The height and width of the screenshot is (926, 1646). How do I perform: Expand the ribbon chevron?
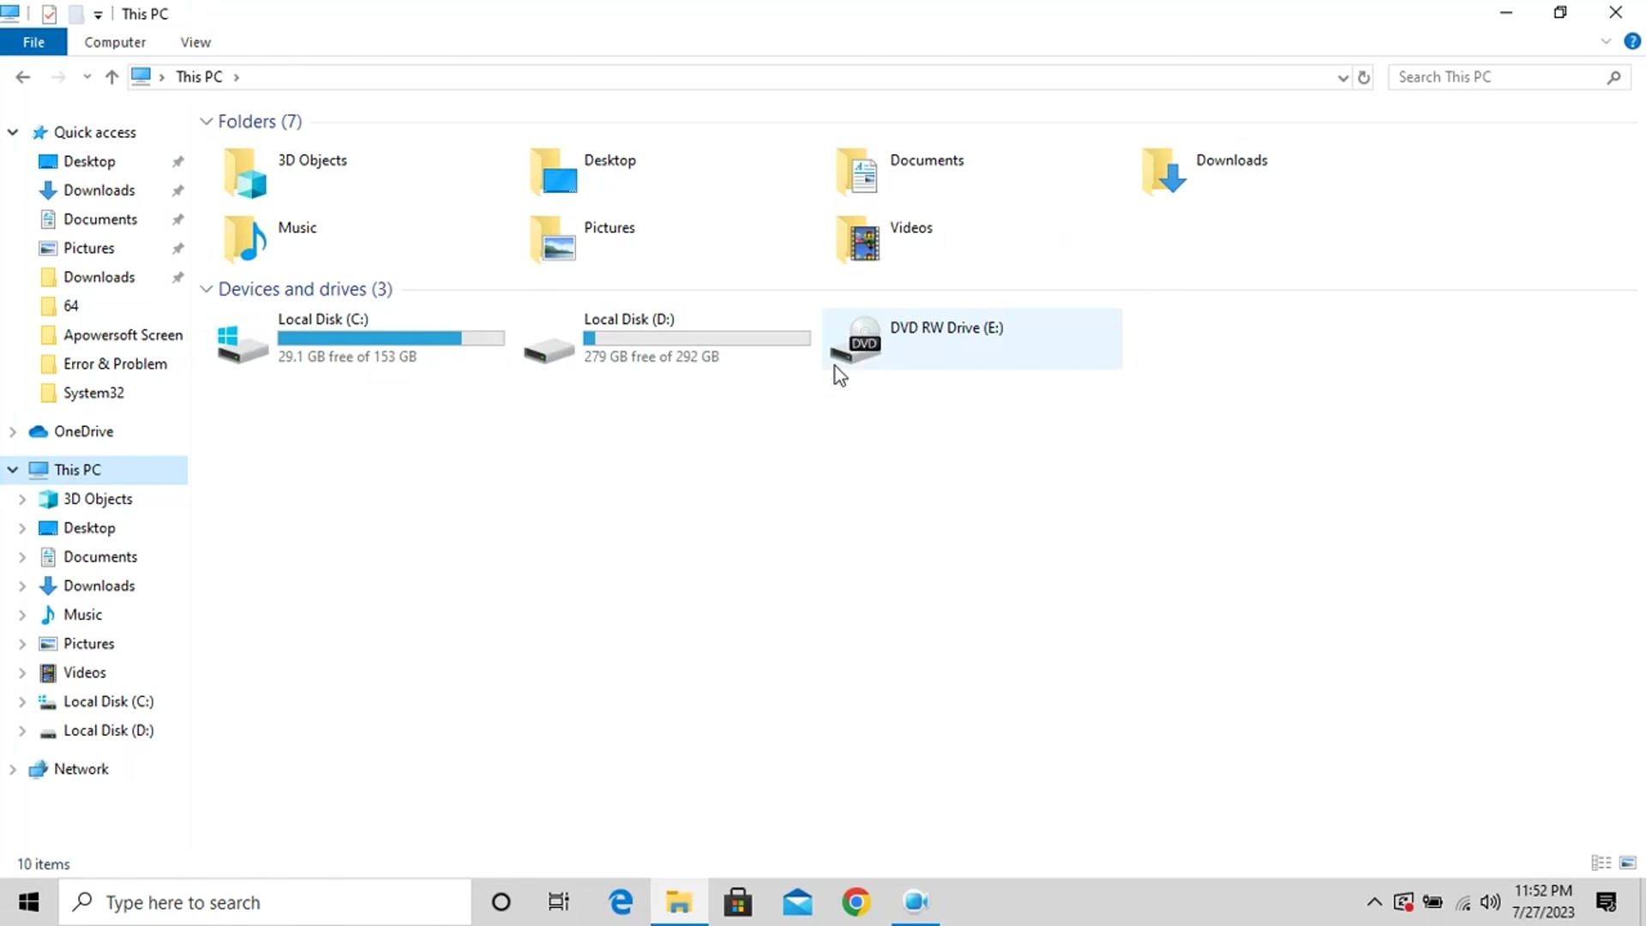(1606, 41)
